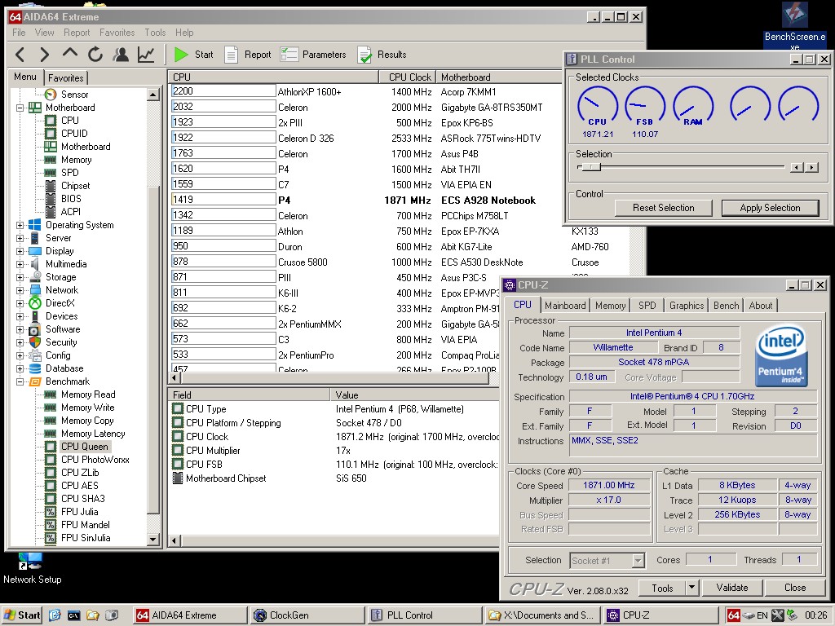Image resolution: width=835 pixels, height=626 pixels.
Task: Click the graph chart icon in AIDA64 toolbar
Action: pyautogui.click(x=146, y=55)
